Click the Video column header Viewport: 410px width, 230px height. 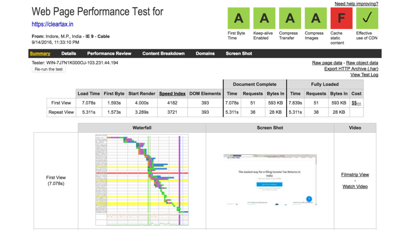pos(355,128)
